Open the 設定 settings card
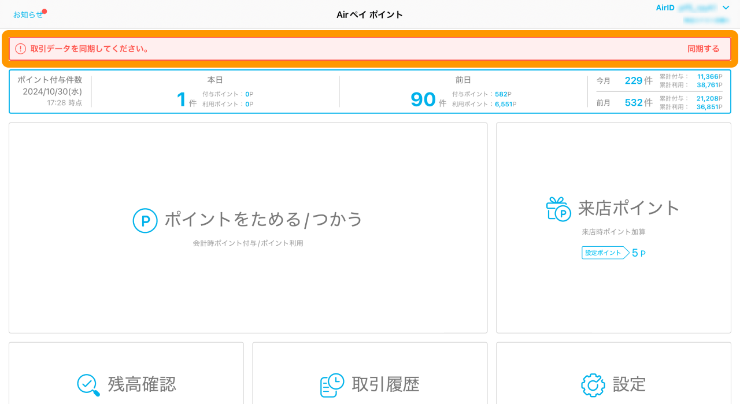 613,373
